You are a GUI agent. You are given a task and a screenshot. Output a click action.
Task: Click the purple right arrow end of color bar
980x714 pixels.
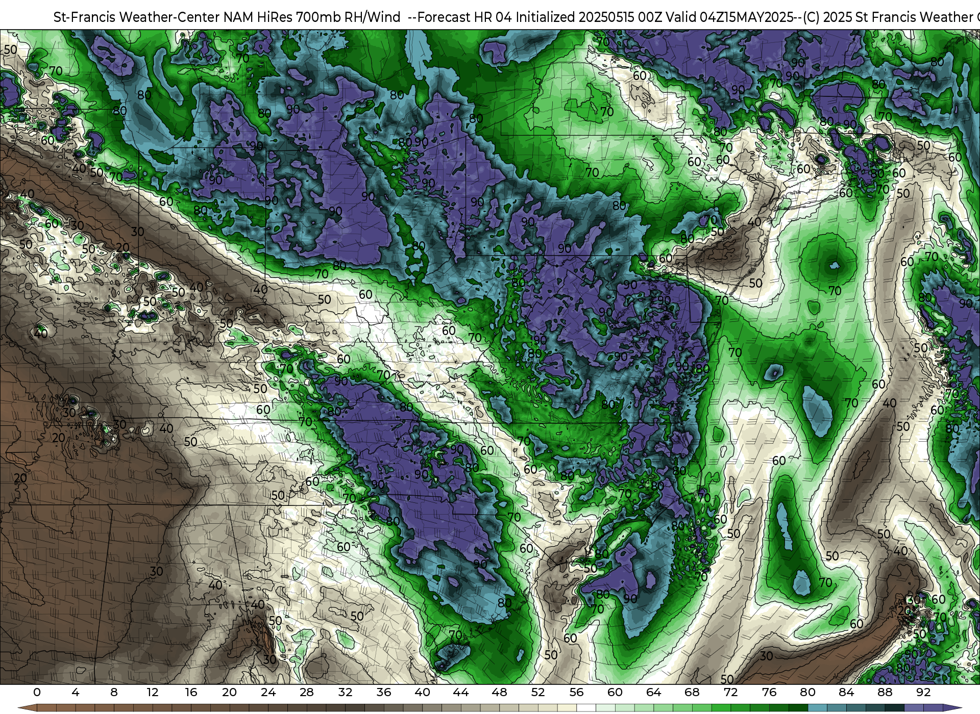click(952, 708)
